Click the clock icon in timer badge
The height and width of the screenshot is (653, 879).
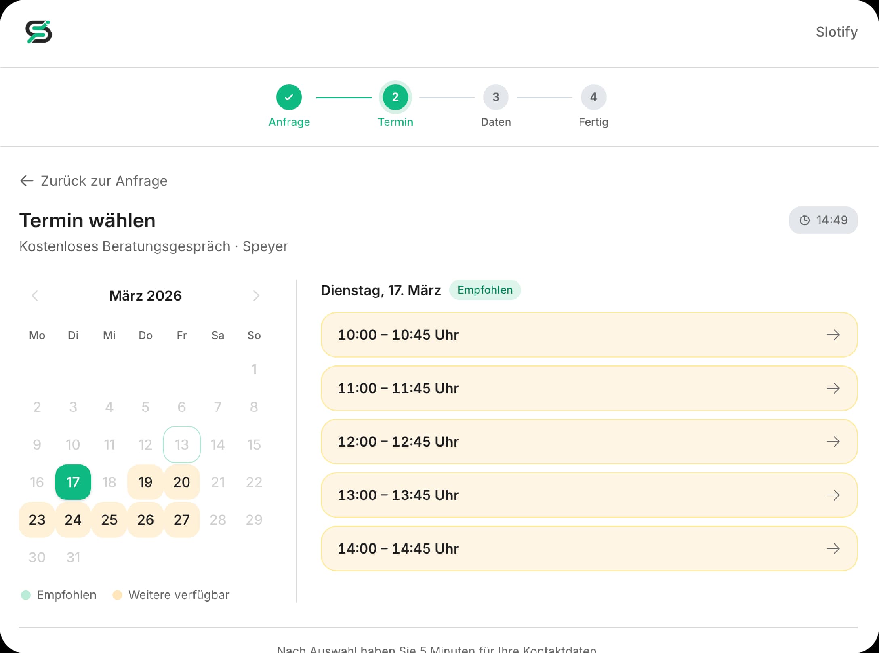(x=804, y=220)
